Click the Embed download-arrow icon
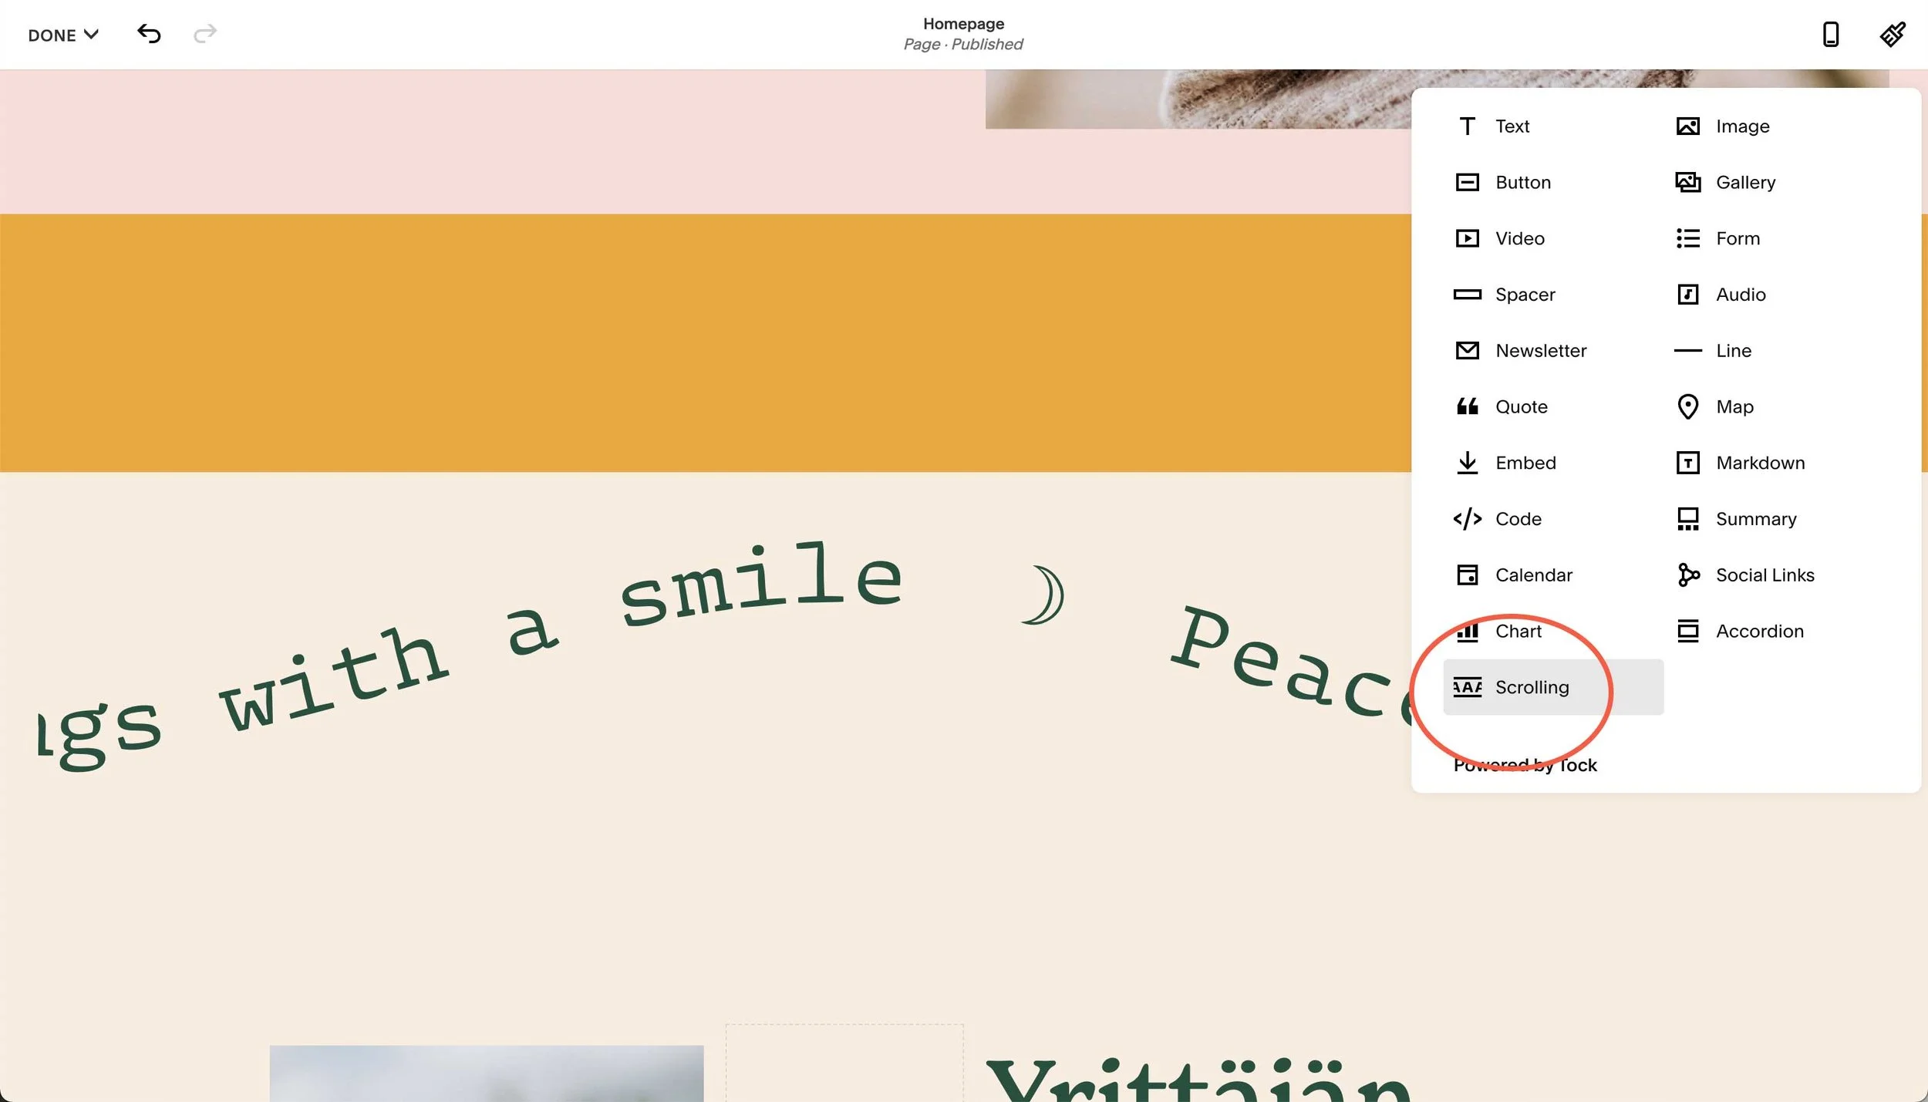The image size is (1928, 1102). click(x=1467, y=463)
